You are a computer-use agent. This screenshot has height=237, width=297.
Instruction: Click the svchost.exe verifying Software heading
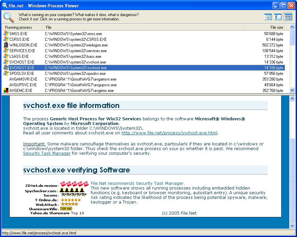77,170
